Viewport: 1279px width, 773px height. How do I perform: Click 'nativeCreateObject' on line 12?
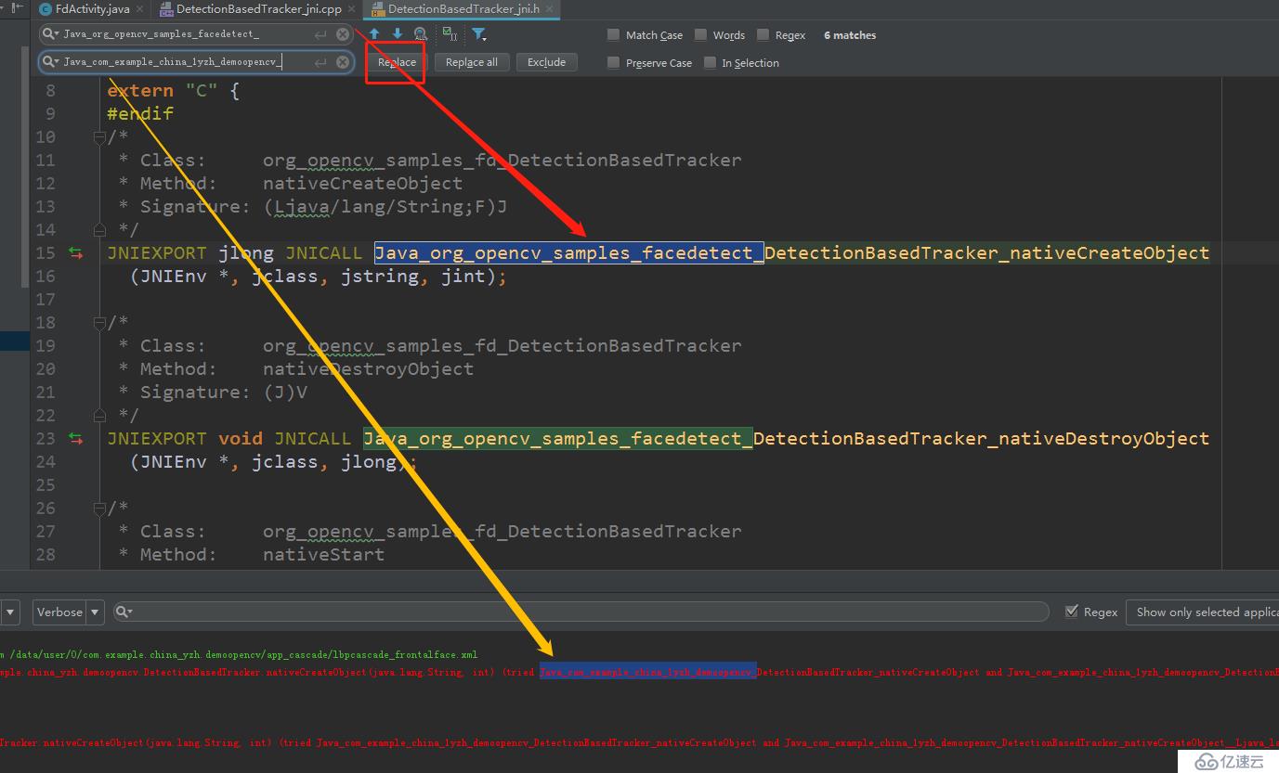(x=362, y=183)
